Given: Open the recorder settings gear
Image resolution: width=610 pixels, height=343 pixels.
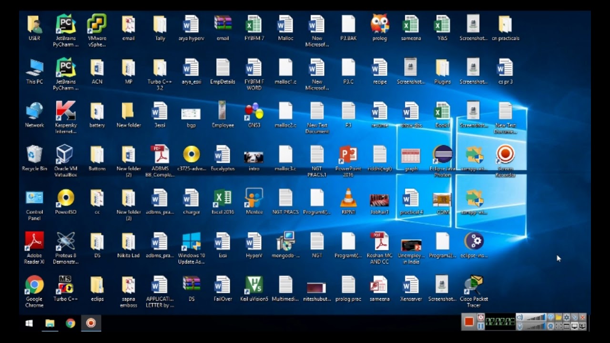Looking at the screenshot, I should click(567, 317).
